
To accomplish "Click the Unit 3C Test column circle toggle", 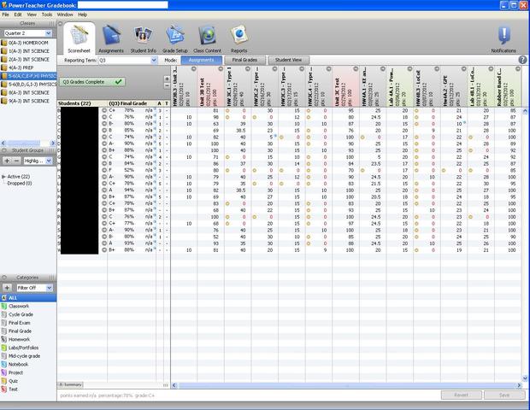I will tap(356, 69).
